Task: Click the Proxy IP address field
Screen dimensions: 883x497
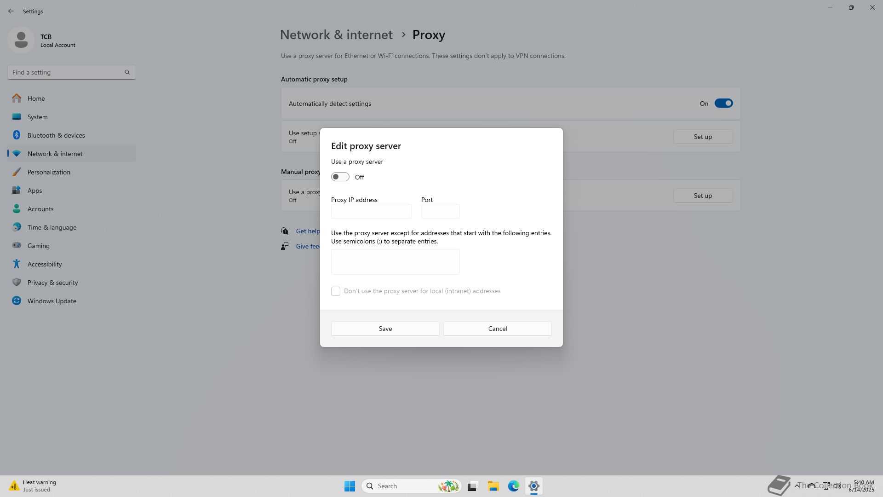Action: point(371,211)
